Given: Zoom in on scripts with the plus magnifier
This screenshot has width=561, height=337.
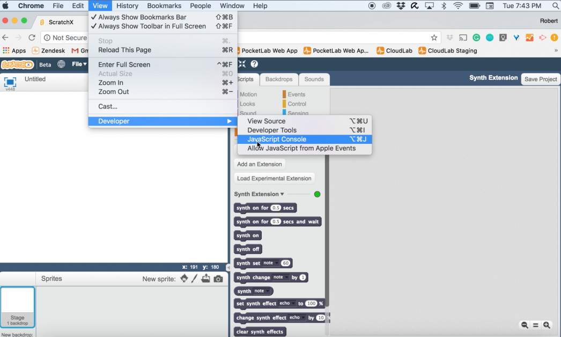Looking at the screenshot, I should pos(547,325).
